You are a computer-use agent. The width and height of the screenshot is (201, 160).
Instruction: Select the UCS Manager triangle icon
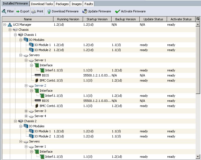pos(10,25)
